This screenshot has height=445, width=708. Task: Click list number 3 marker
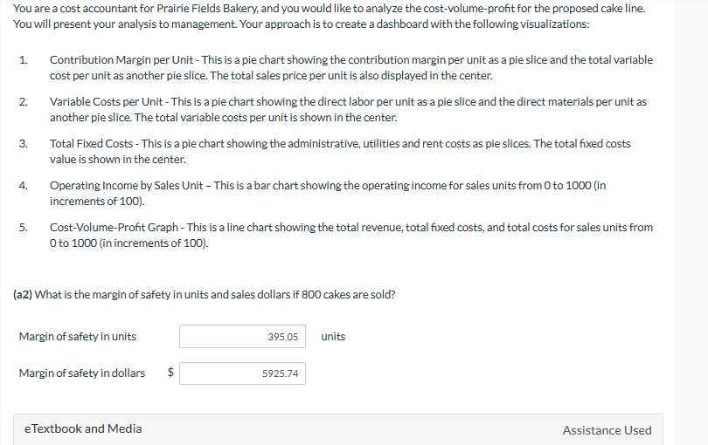pos(22,144)
